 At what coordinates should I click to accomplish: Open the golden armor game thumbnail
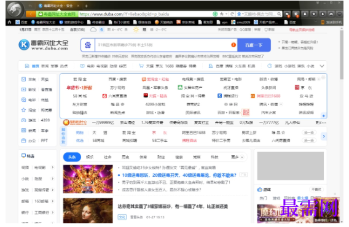[88, 179]
